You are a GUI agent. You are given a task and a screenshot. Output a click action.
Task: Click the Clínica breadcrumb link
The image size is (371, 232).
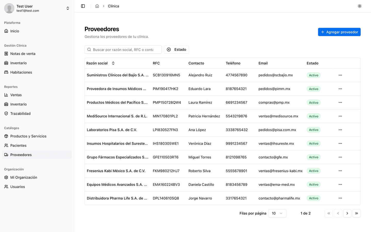pos(113,6)
